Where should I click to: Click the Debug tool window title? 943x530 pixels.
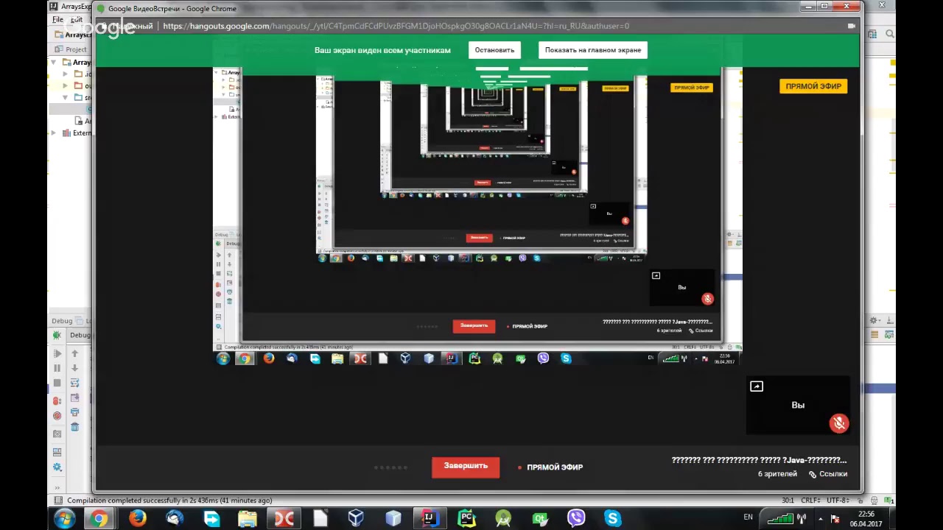[62, 321]
